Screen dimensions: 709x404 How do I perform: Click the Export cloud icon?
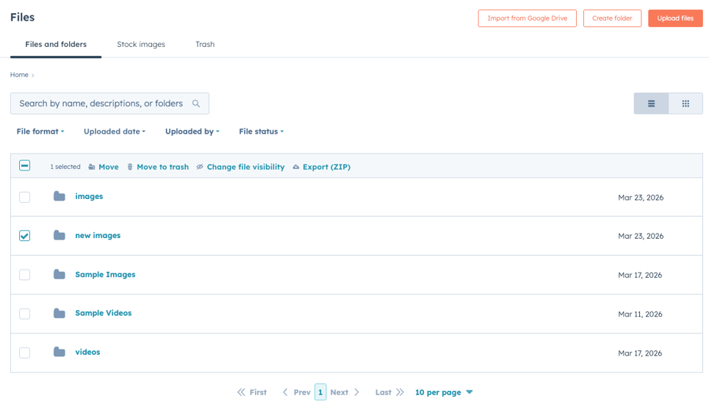pos(295,167)
